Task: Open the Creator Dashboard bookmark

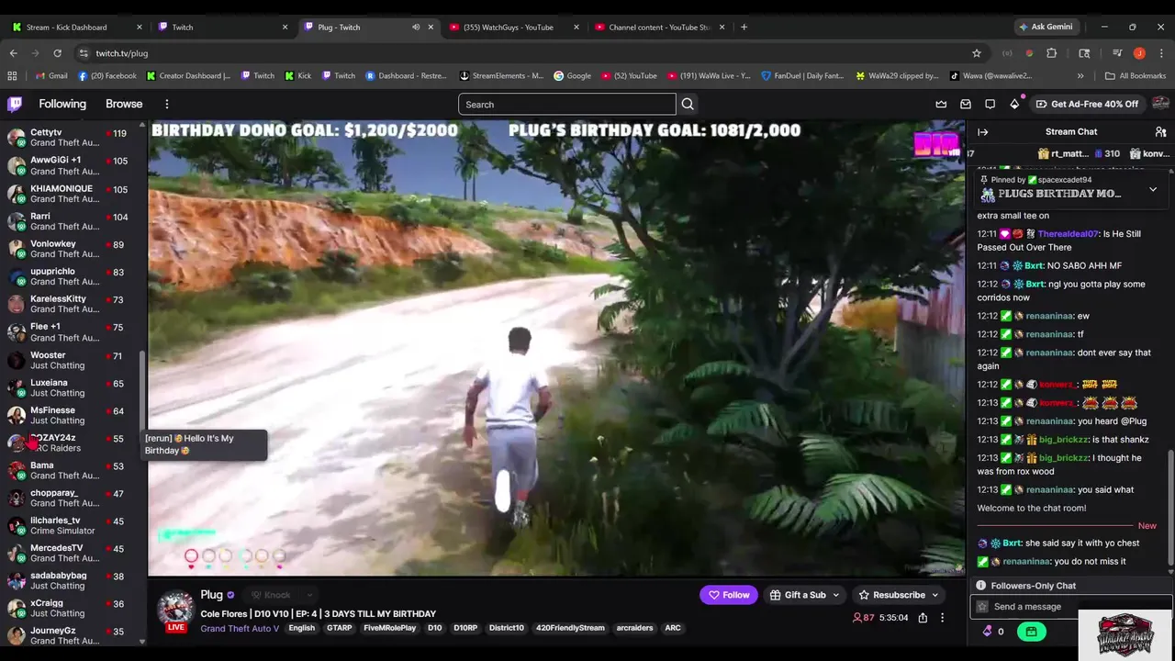Action: pyautogui.click(x=187, y=76)
